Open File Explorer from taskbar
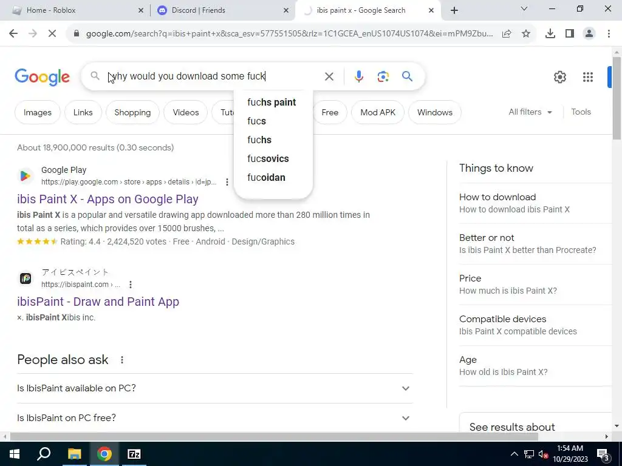Screen dimensions: 622x466 (75, 454)
